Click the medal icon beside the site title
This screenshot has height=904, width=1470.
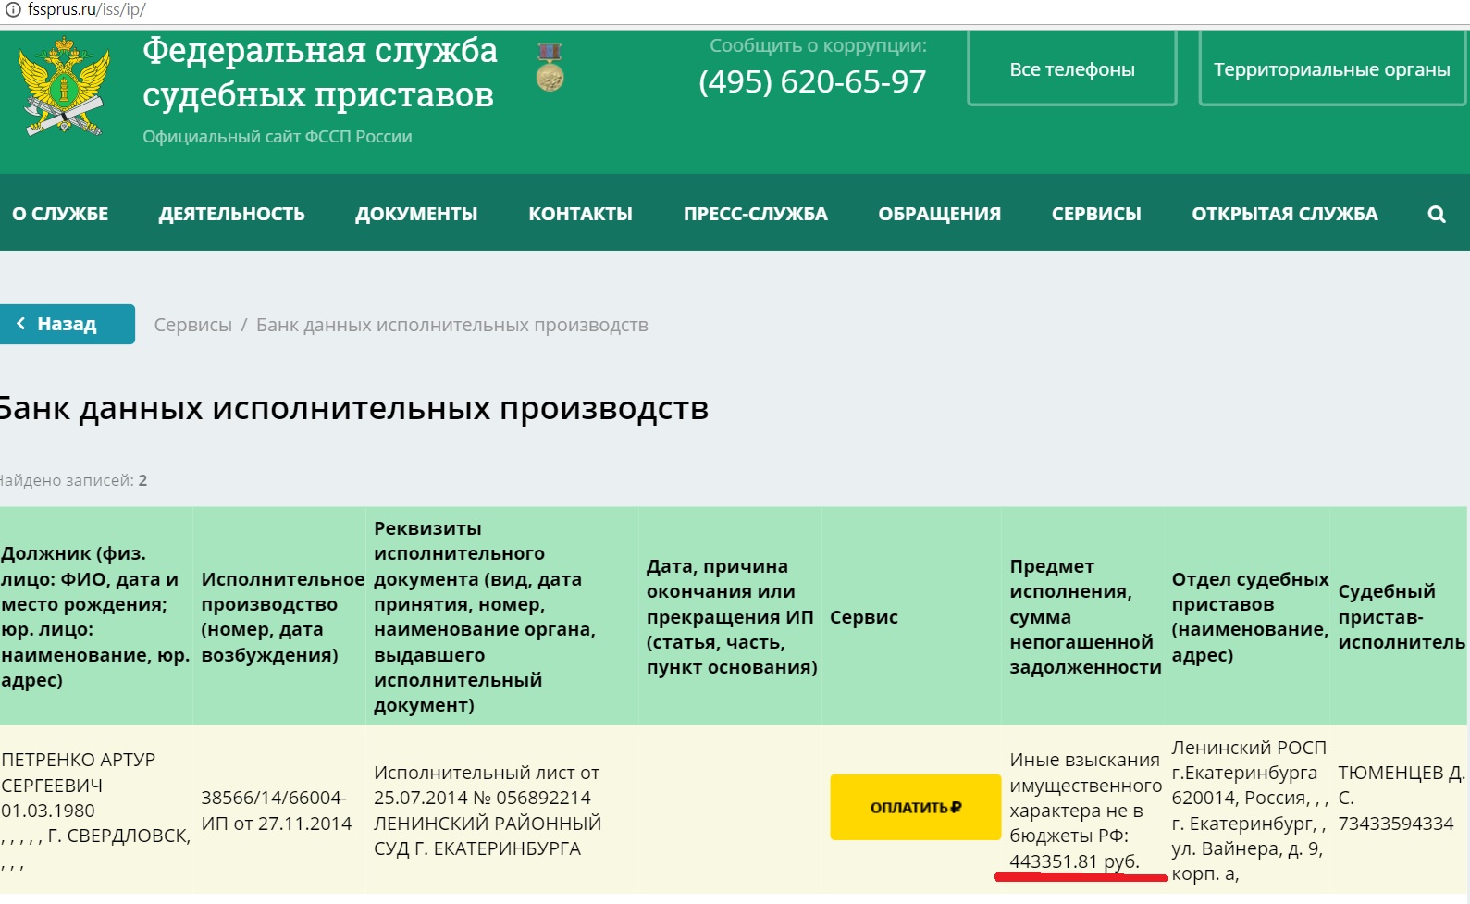point(550,67)
